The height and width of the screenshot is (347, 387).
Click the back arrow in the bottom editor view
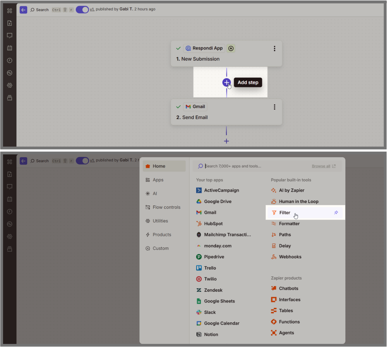coord(24,161)
